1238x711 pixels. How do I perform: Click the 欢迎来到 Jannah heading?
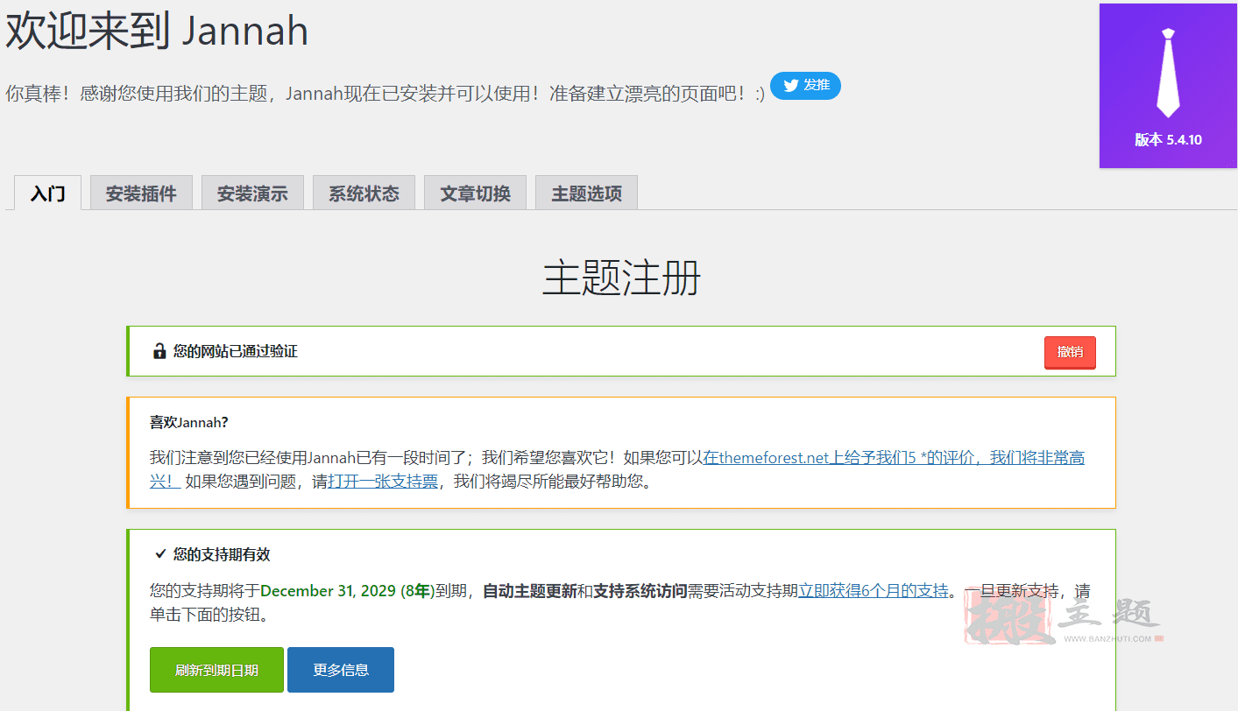(158, 31)
